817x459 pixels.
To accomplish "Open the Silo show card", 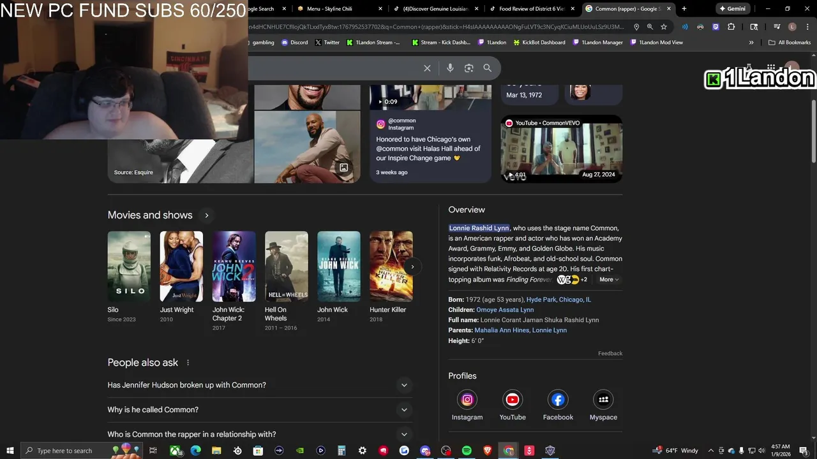I will click(129, 277).
